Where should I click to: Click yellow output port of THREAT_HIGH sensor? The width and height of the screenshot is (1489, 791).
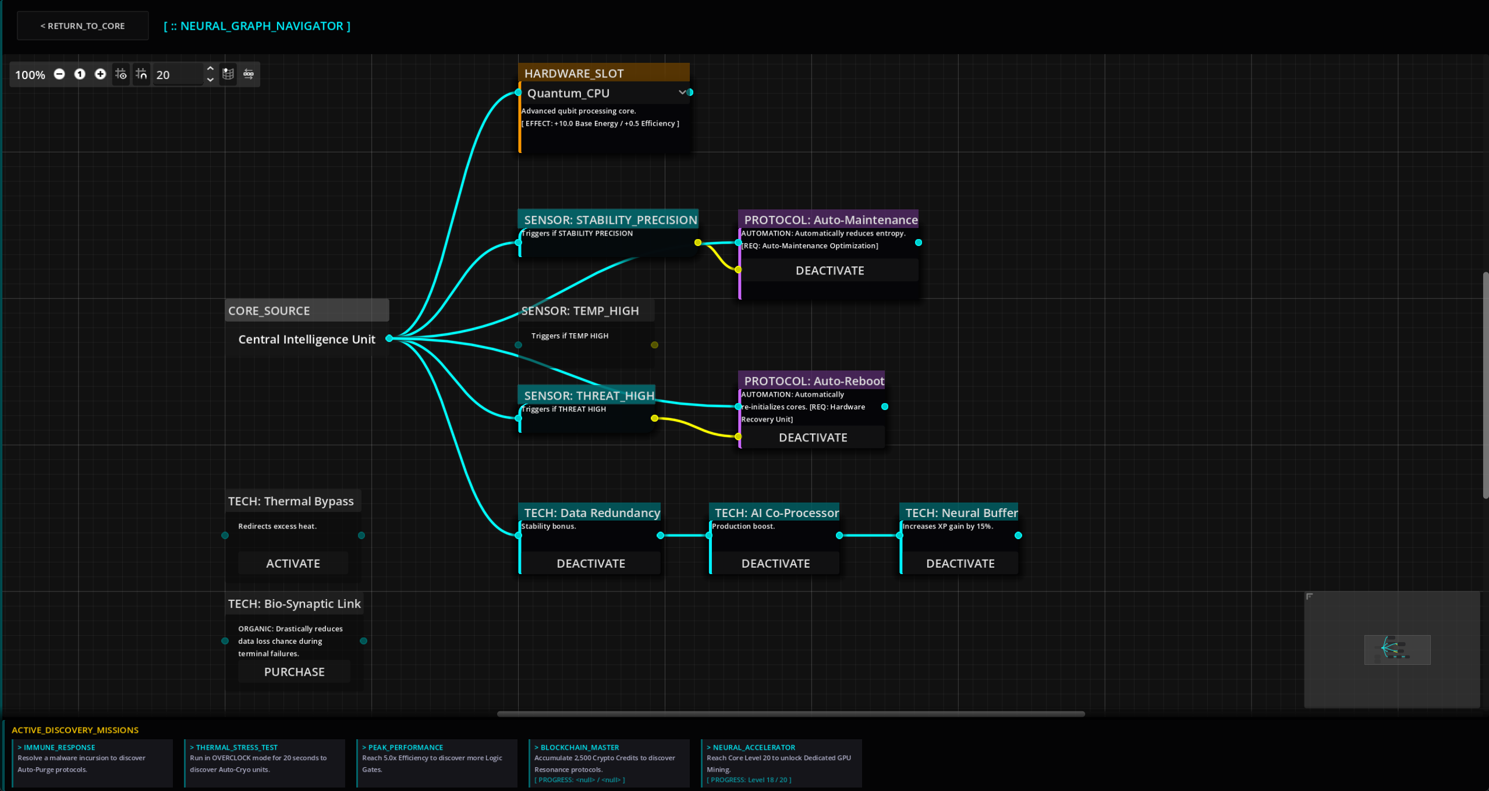[654, 418]
